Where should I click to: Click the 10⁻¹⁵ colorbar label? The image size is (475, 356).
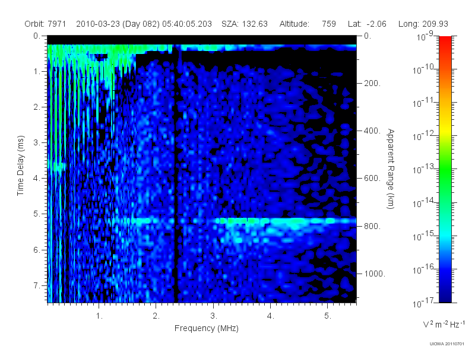point(424,236)
